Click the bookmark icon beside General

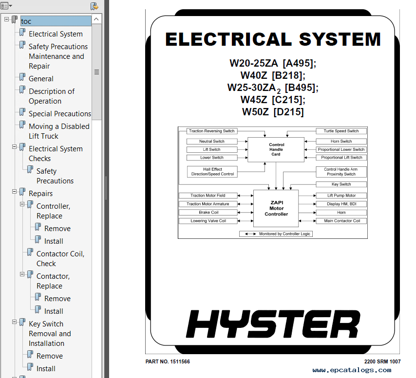[22, 77]
